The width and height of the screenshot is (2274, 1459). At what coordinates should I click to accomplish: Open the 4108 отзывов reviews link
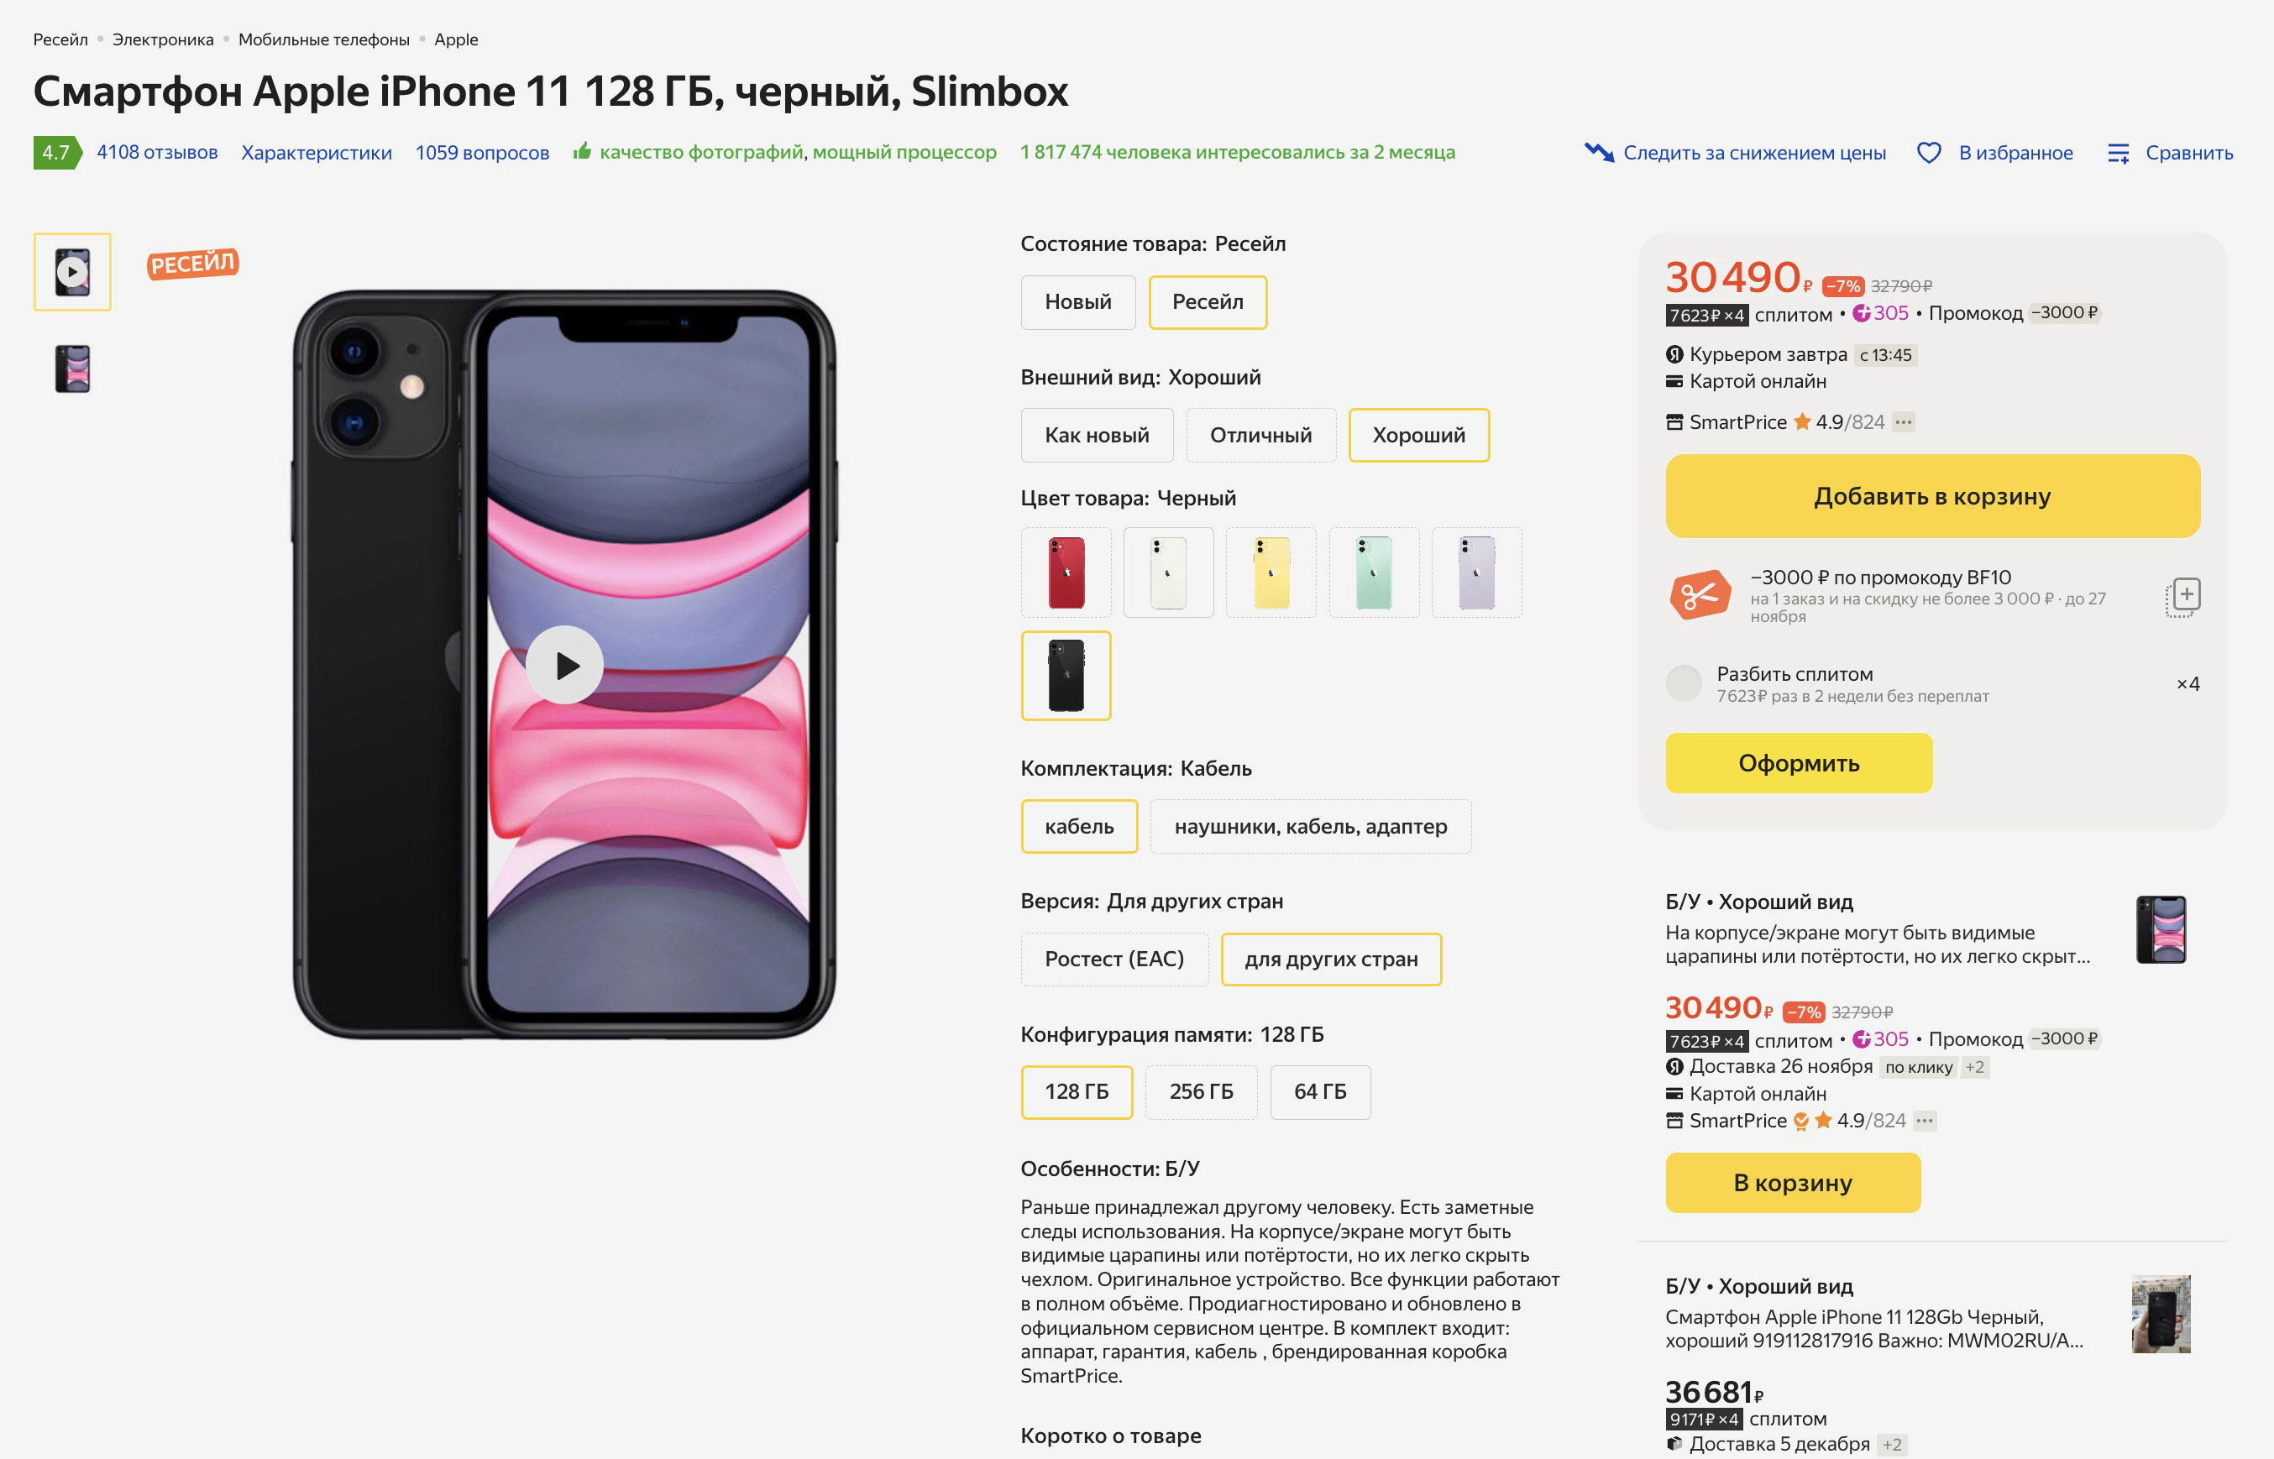(157, 153)
